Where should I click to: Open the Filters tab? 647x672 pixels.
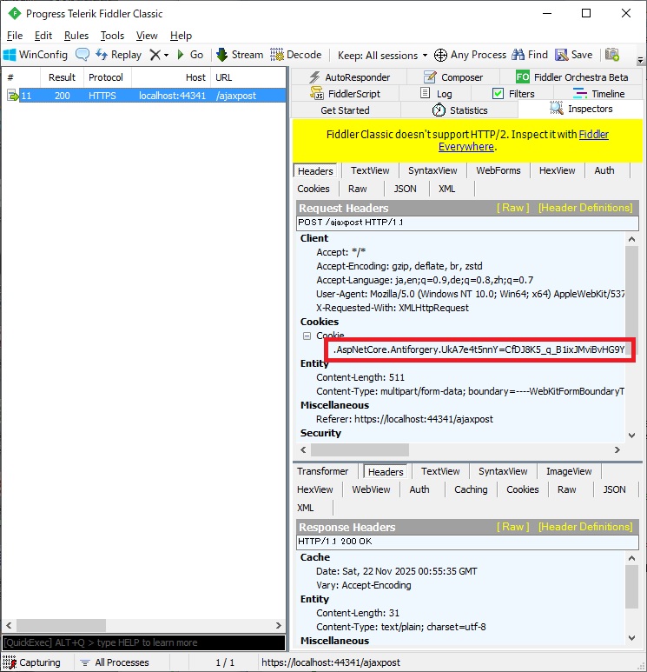(x=513, y=93)
